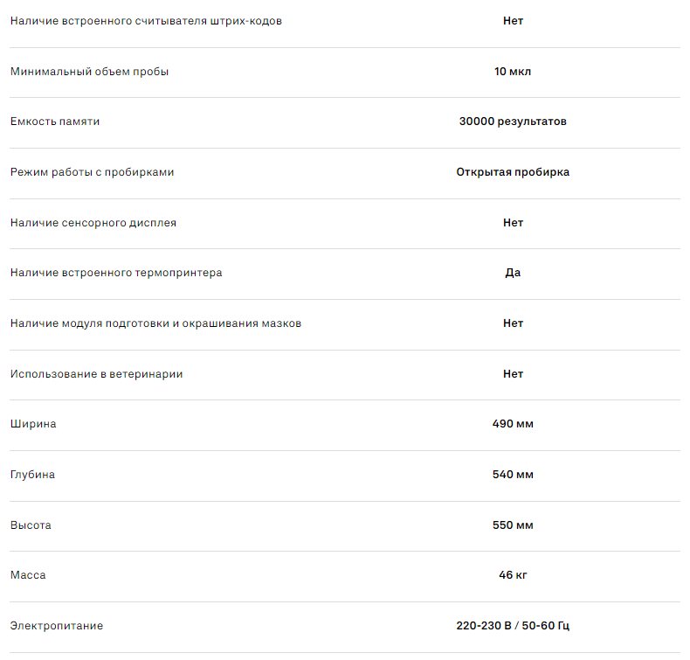Screen dimensions: 690x660
Task: Click the '540 мм' depth value
Action: [x=513, y=475]
